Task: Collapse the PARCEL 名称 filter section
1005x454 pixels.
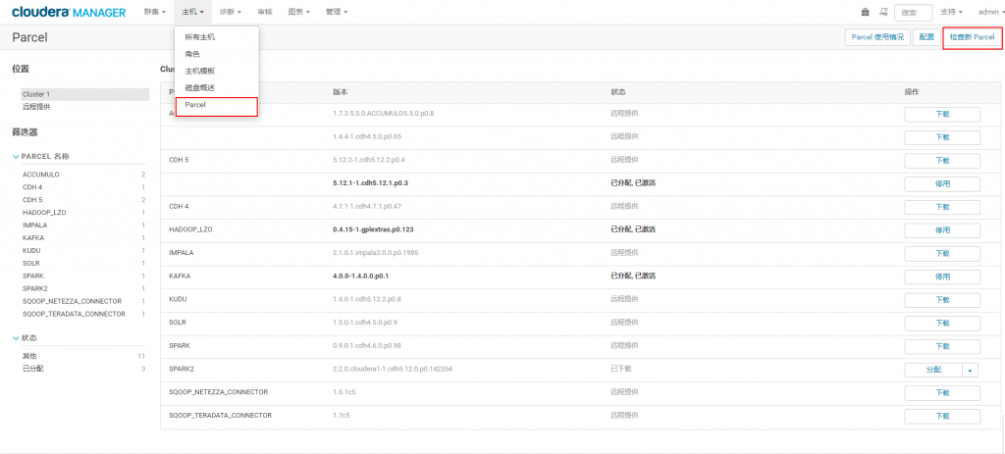Action: [x=41, y=156]
